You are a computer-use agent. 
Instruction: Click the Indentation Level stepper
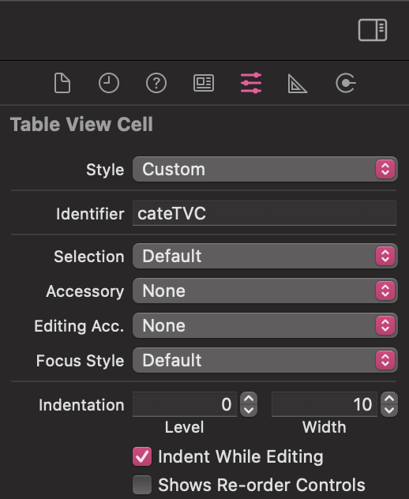click(249, 404)
